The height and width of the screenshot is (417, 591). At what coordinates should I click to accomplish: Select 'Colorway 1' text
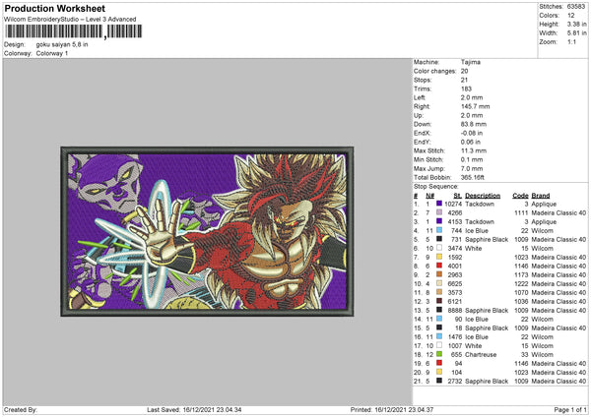tap(52, 53)
